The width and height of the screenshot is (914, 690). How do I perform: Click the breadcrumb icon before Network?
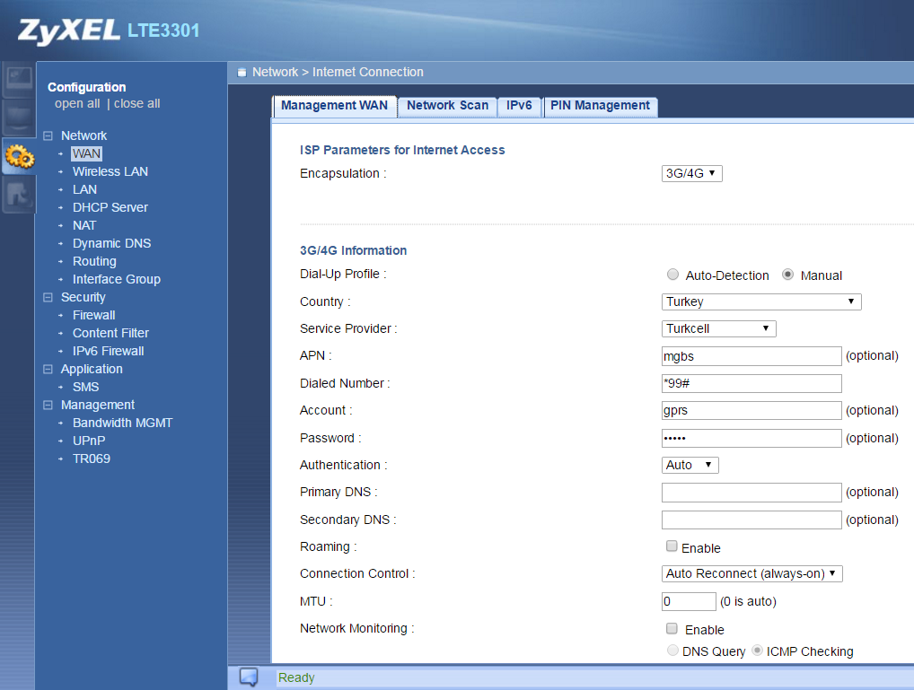pyautogui.click(x=242, y=73)
